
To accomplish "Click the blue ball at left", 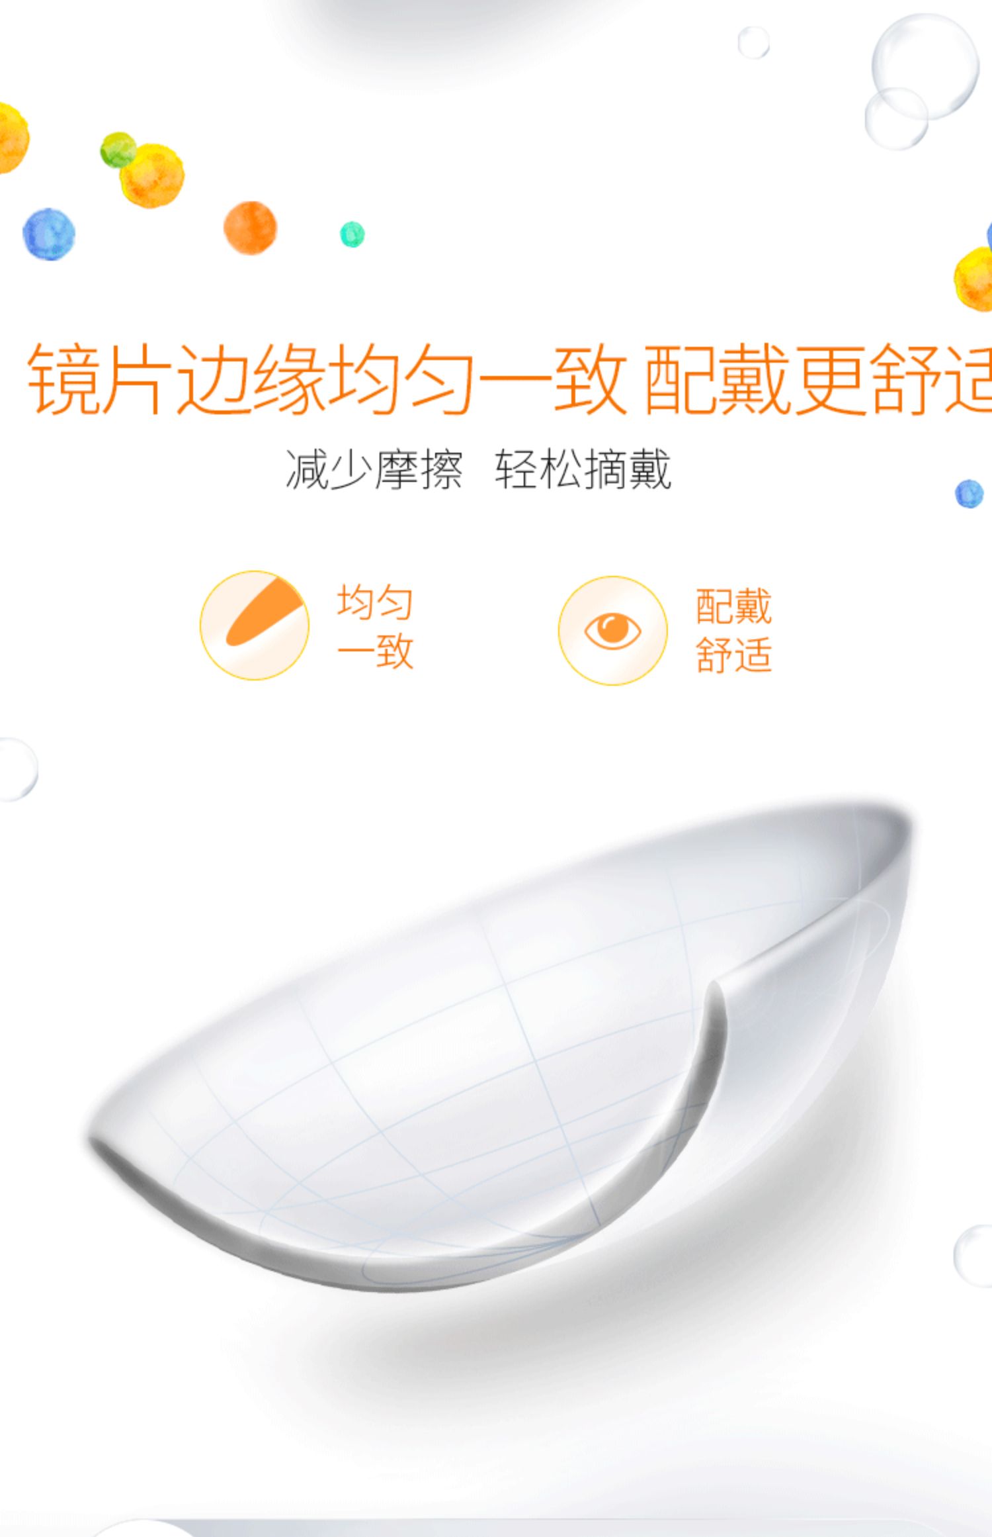I will point(49,234).
